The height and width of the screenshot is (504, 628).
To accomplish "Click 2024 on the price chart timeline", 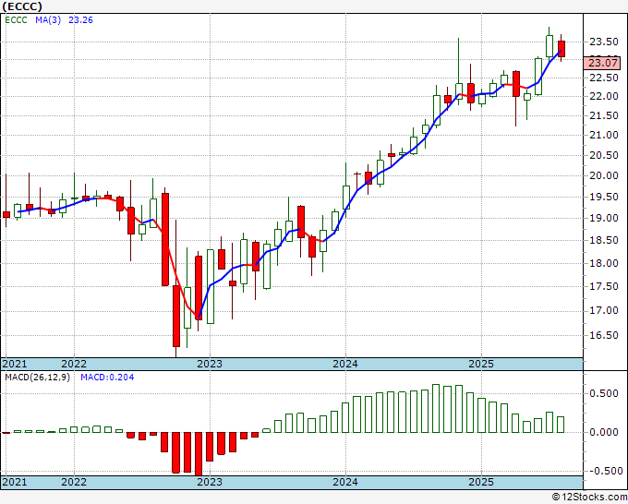I will coord(345,364).
